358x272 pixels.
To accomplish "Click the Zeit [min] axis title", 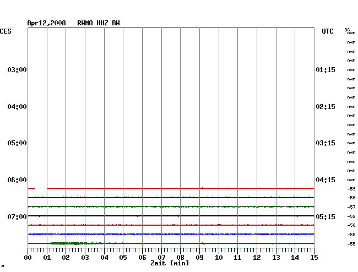I will (170, 263).
